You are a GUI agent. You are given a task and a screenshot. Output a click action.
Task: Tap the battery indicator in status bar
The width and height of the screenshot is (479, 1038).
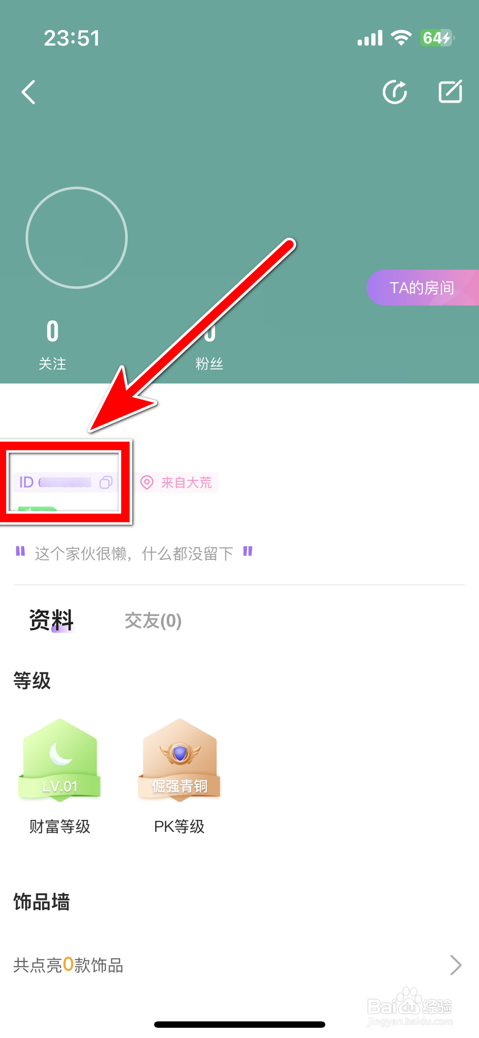pos(437,38)
